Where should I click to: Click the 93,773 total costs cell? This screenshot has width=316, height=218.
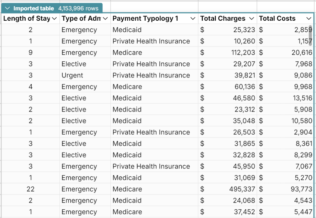pyautogui.click(x=295, y=189)
